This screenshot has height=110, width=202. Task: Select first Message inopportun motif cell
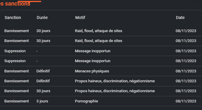tap(93, 51)
